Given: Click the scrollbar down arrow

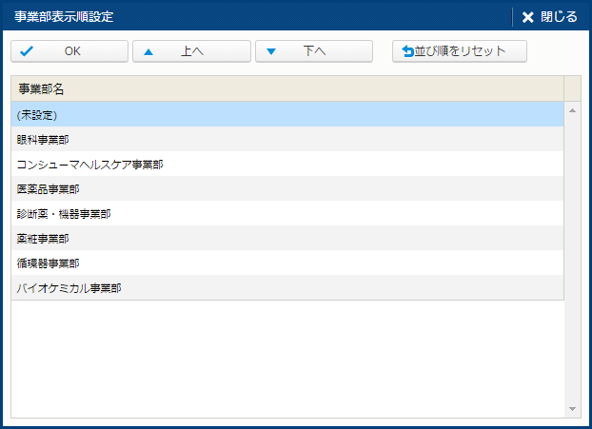Looking at the screenshot, I should tap(573, 409).
